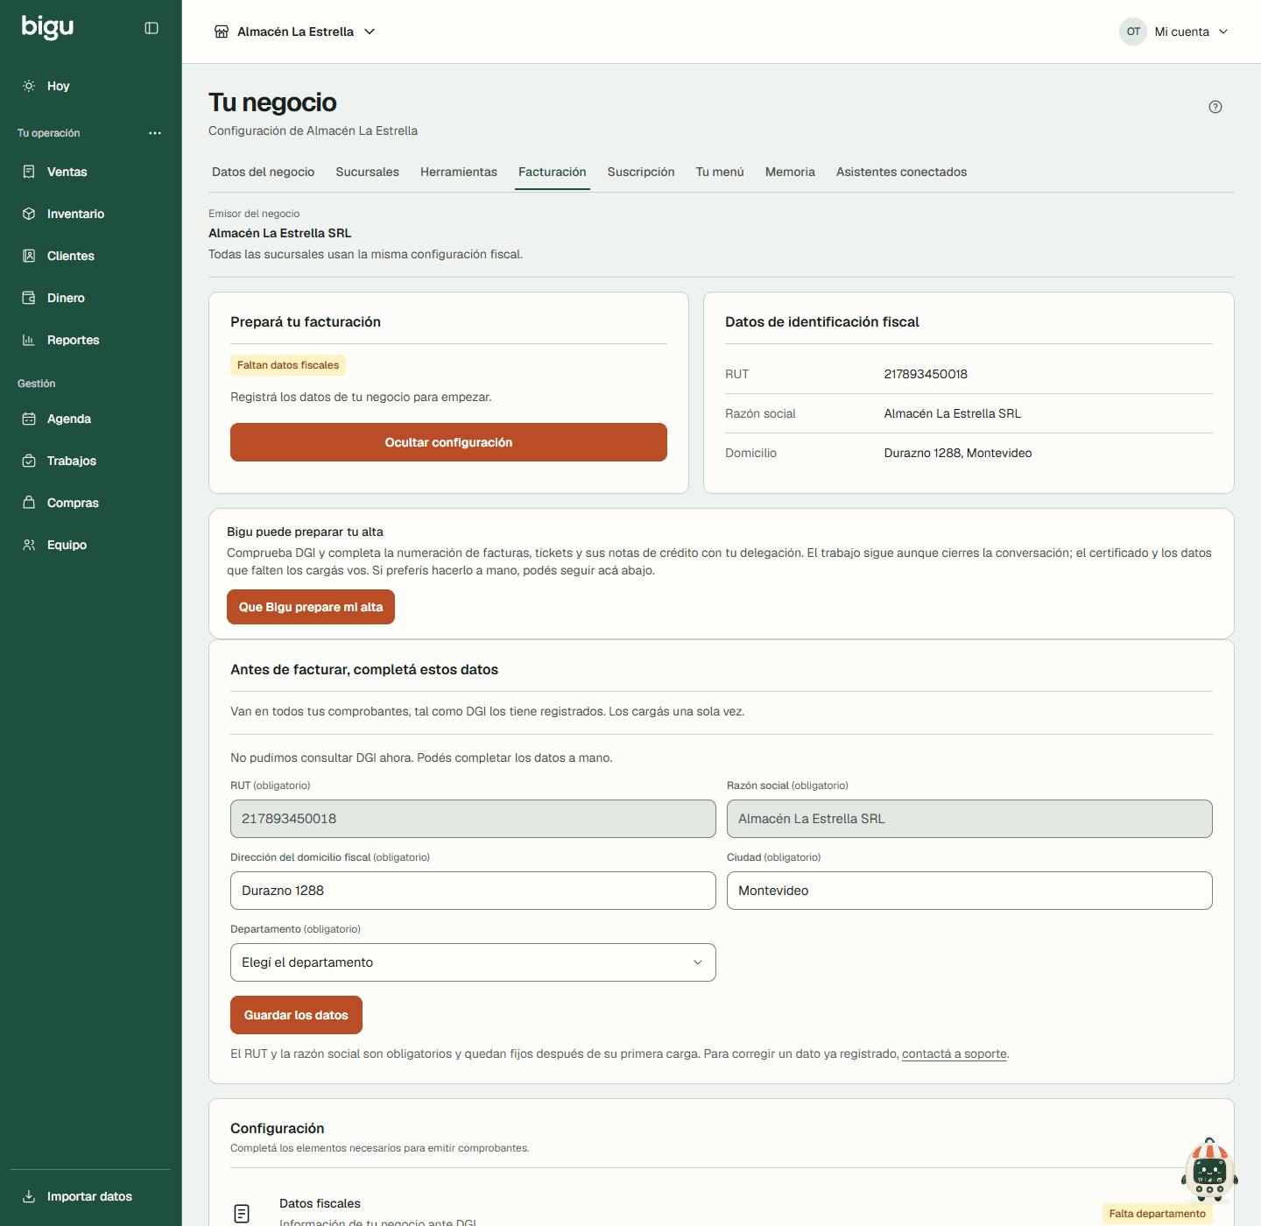The height and width of the screenshot is (1226, 1261).
Task: Open the help question mark icon
Action: tap(1215, 107)
